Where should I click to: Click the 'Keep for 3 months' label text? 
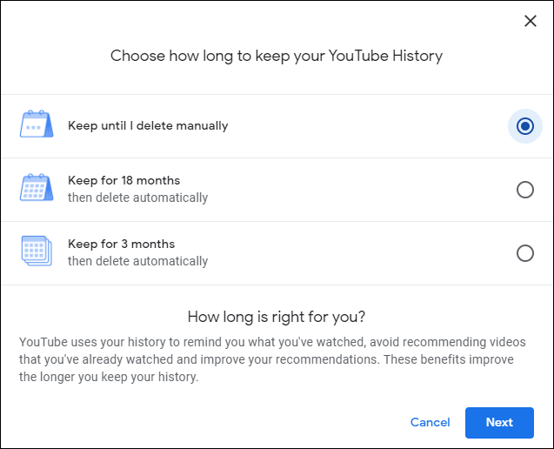[x=121, y=244]
